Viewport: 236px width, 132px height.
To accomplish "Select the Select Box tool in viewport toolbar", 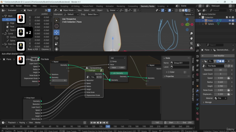I will pyautogui.click(x=56, y=21).
